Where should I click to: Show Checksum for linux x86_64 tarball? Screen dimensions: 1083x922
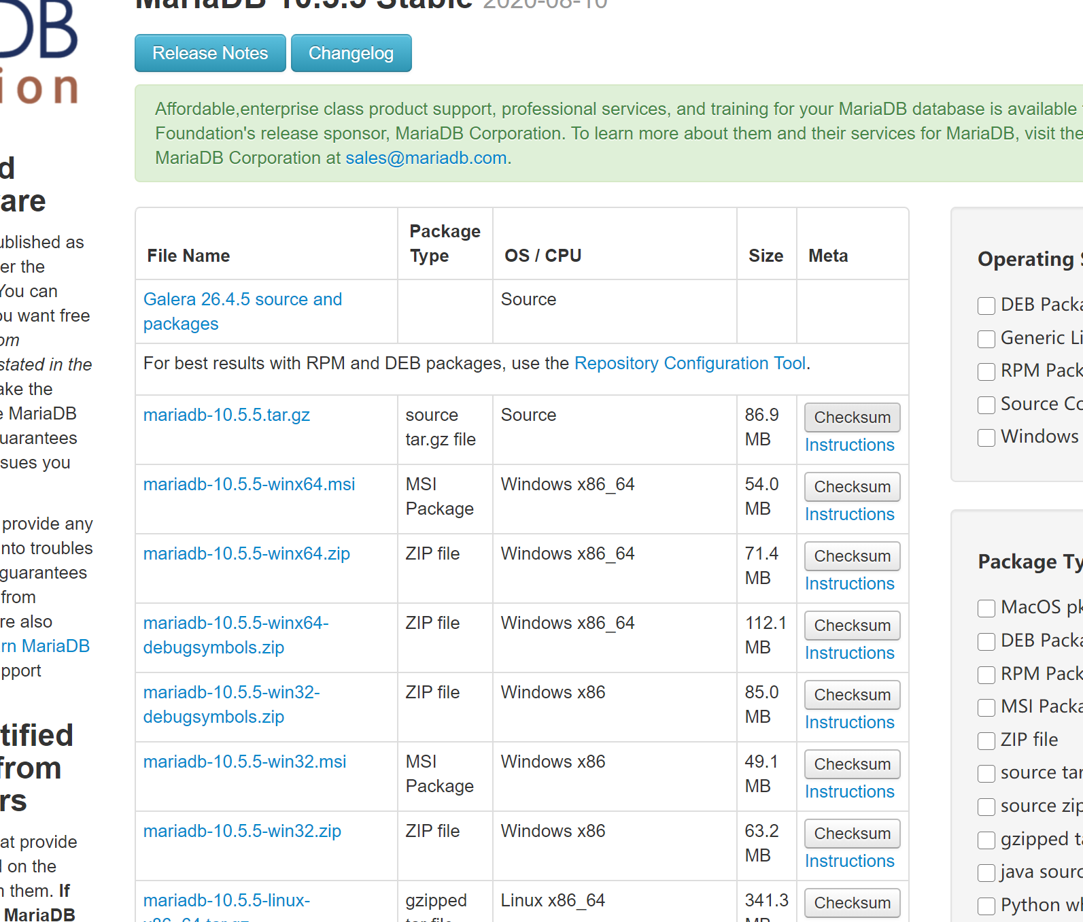click(x=852, y=903)
